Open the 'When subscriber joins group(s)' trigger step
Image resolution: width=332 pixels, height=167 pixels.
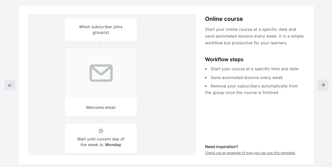(101, 29)
